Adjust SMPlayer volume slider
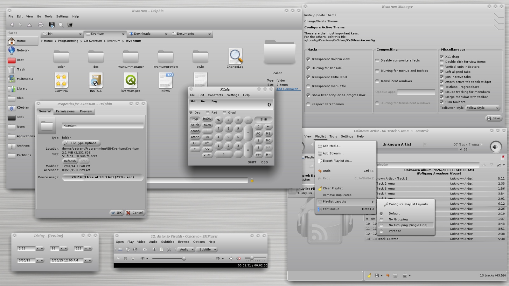 click(x=252, y=258)
